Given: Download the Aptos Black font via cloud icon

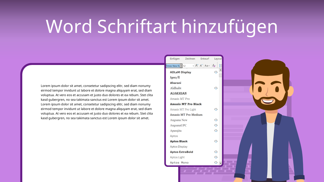Looking at the screenshot, I should tap(216, 141).
